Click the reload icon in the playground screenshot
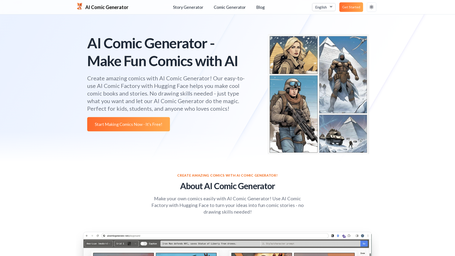Viewport: 455px width, 256px height. point(98,236)
